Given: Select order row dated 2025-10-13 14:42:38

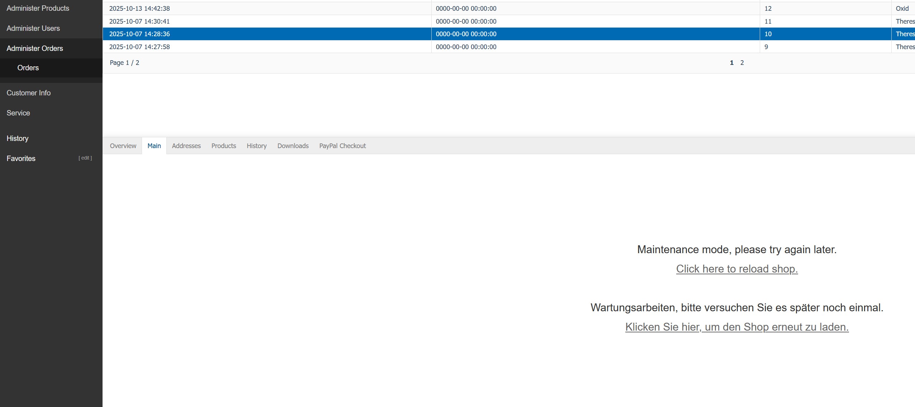Looking at the screenshot, I should (x=139, y=9).
